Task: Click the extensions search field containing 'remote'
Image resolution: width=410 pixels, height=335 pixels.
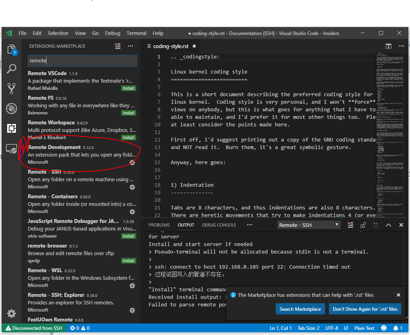Action: (82, 60)
